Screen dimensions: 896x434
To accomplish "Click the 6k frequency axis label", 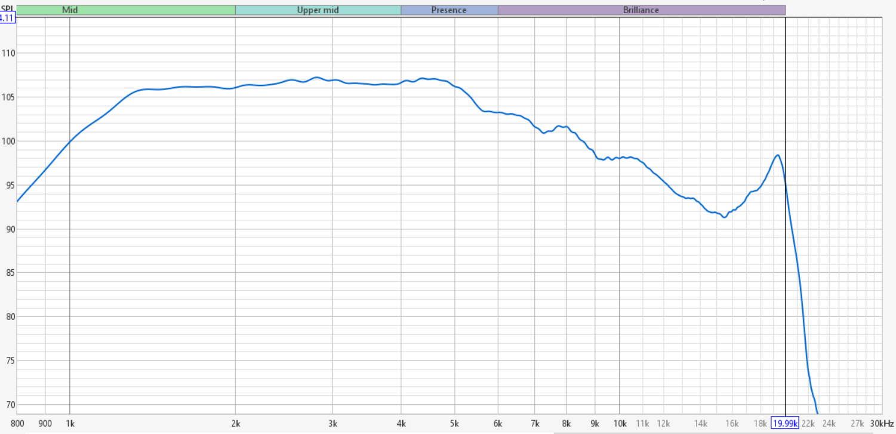I will pos(498,423).
